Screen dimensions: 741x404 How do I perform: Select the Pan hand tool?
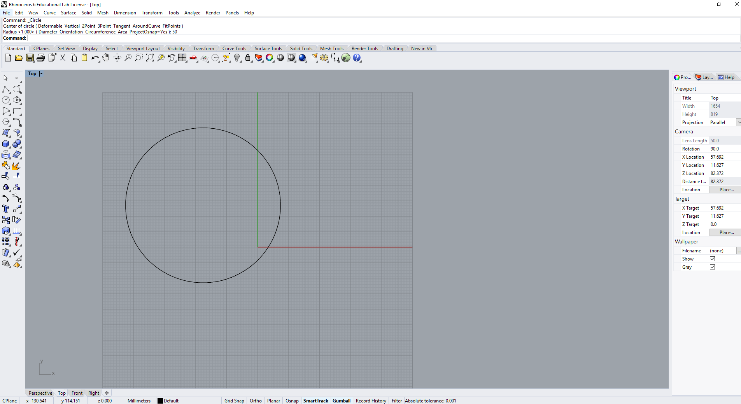(106, 58)
